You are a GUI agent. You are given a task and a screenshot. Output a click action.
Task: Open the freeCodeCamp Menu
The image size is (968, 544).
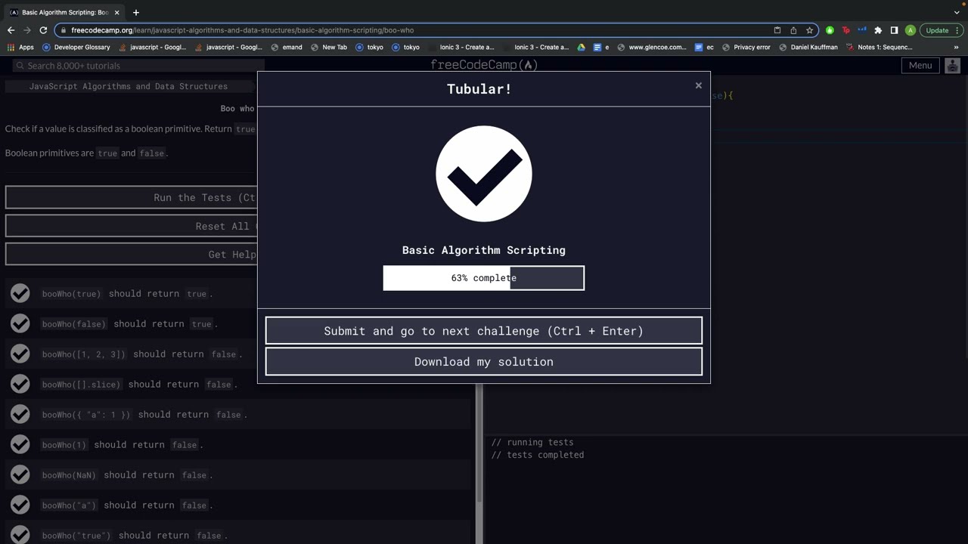(x=920, y=65)
